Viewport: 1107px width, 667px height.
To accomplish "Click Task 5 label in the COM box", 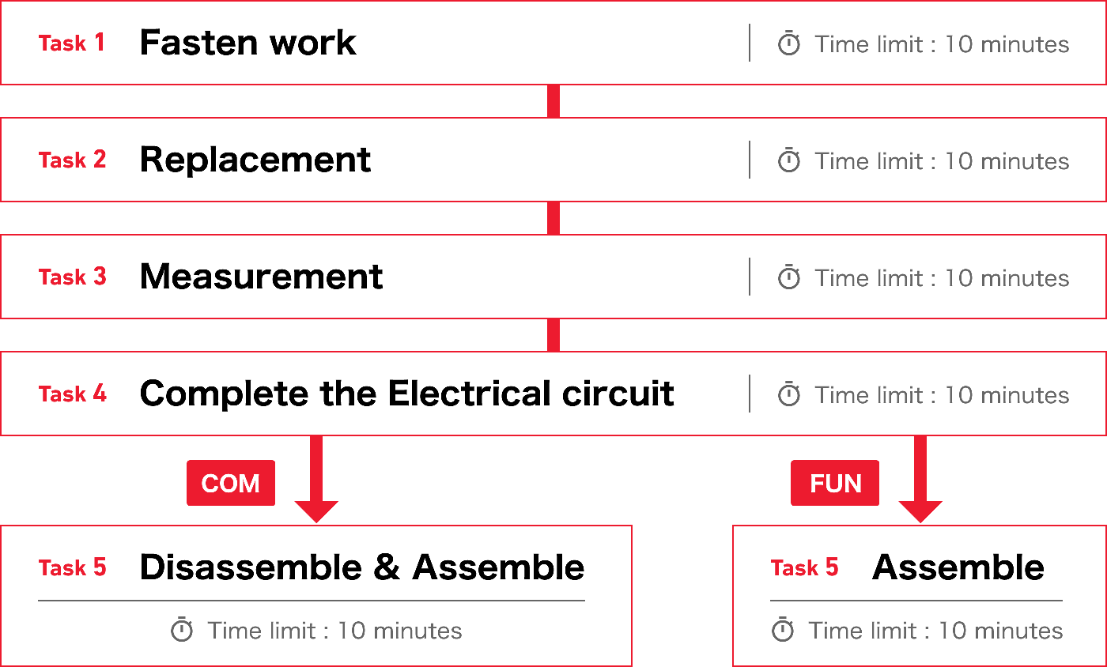I will point(72,567).
